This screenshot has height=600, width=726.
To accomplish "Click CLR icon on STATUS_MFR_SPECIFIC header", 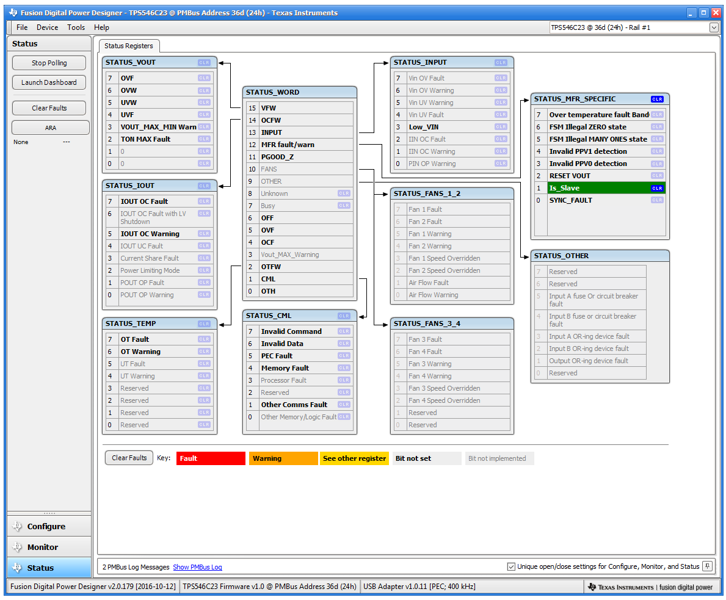I will click(656, 98).
